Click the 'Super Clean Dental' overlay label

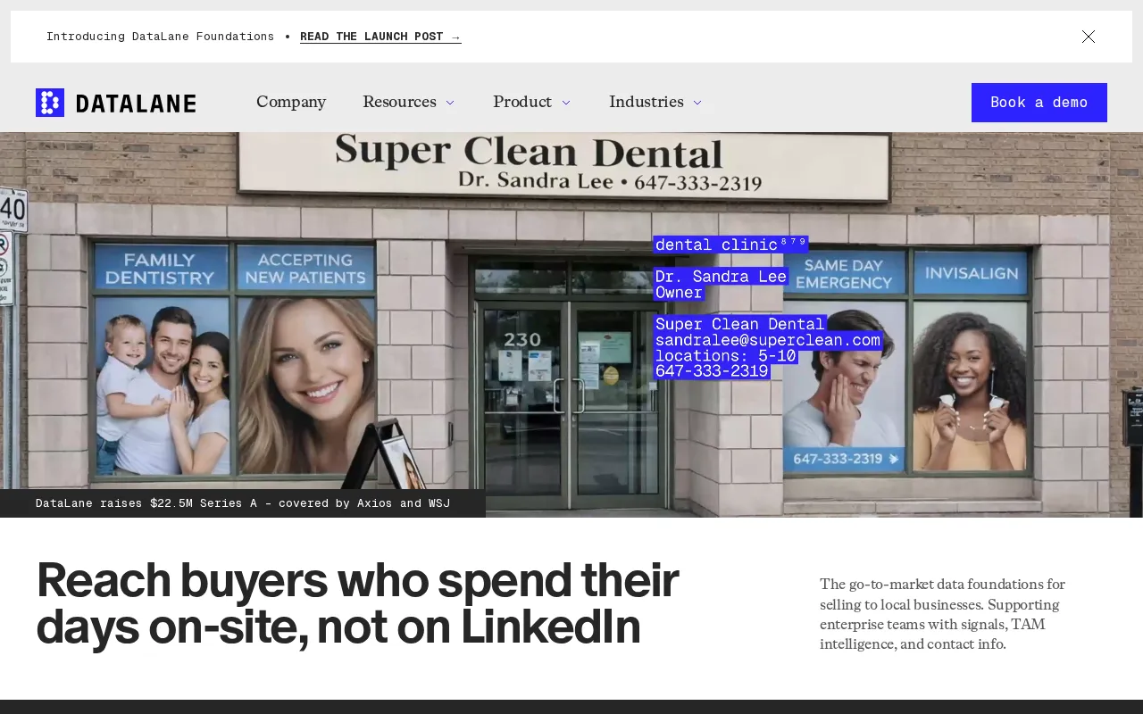point(740,324)
